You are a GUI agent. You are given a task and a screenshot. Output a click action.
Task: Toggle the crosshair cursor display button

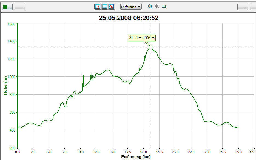pyautogui.click(x=98, y=7)
